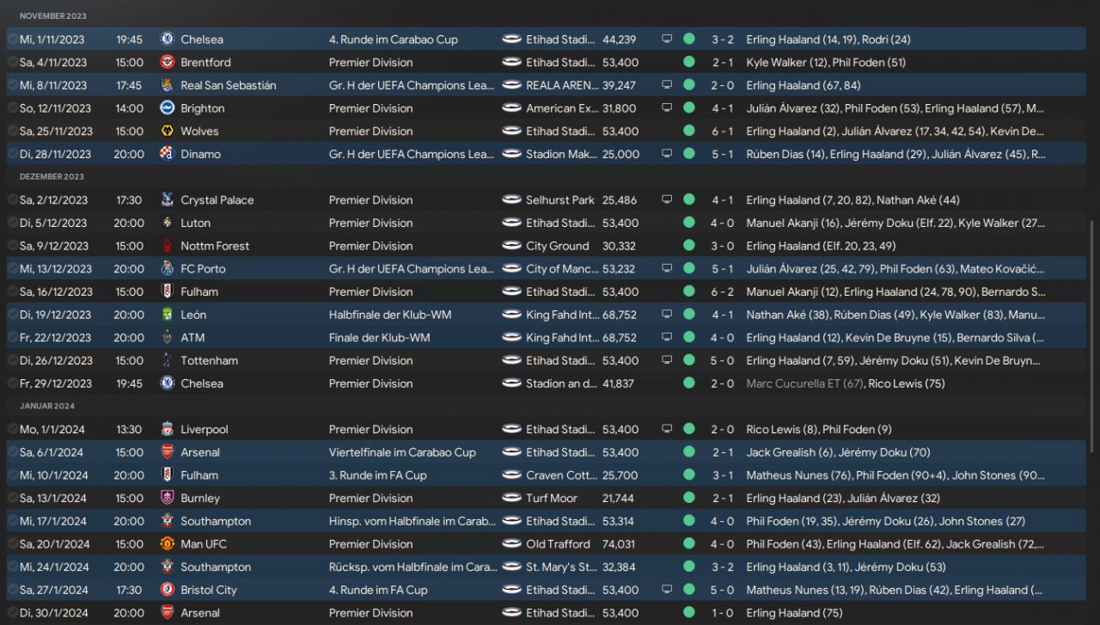
Task: Click the attendance figure 74,031
Action: click(x=620, y=544)
